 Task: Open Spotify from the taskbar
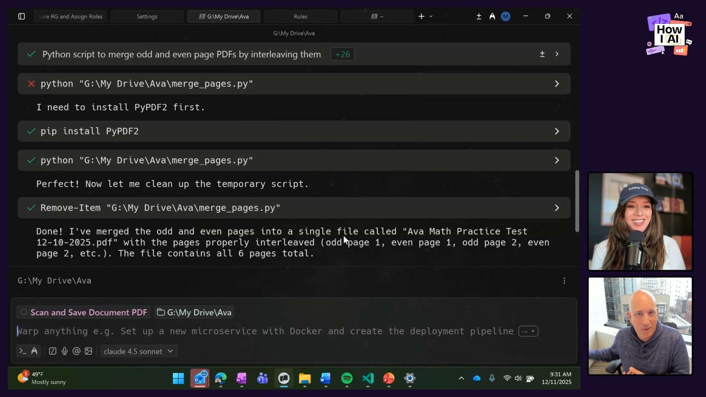[x=347, y=378]
